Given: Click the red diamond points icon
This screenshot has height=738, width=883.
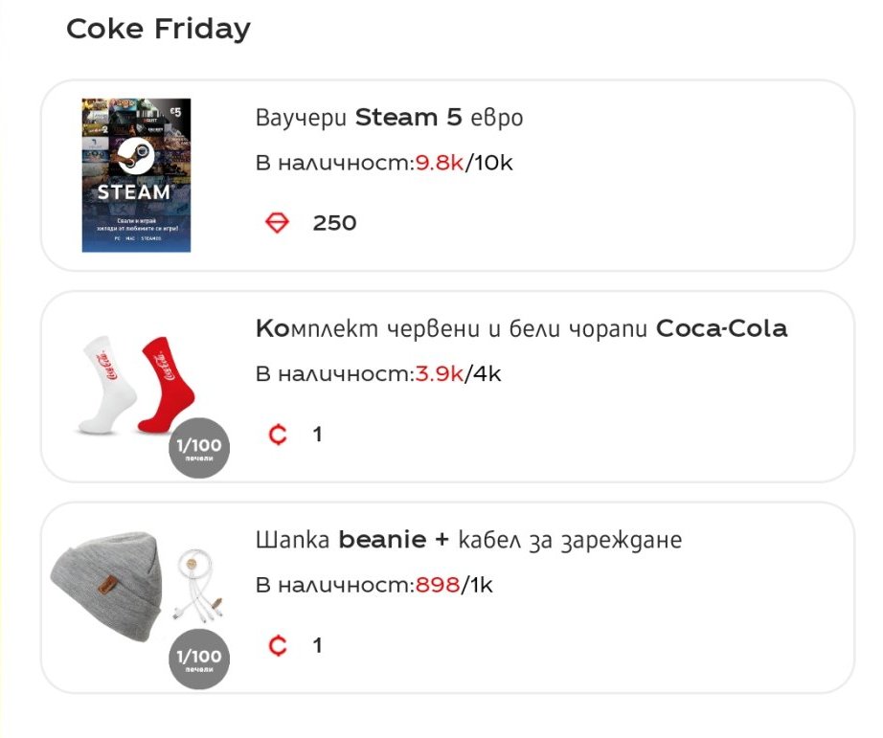Looking at the screenshot, I should coord(277,223).
